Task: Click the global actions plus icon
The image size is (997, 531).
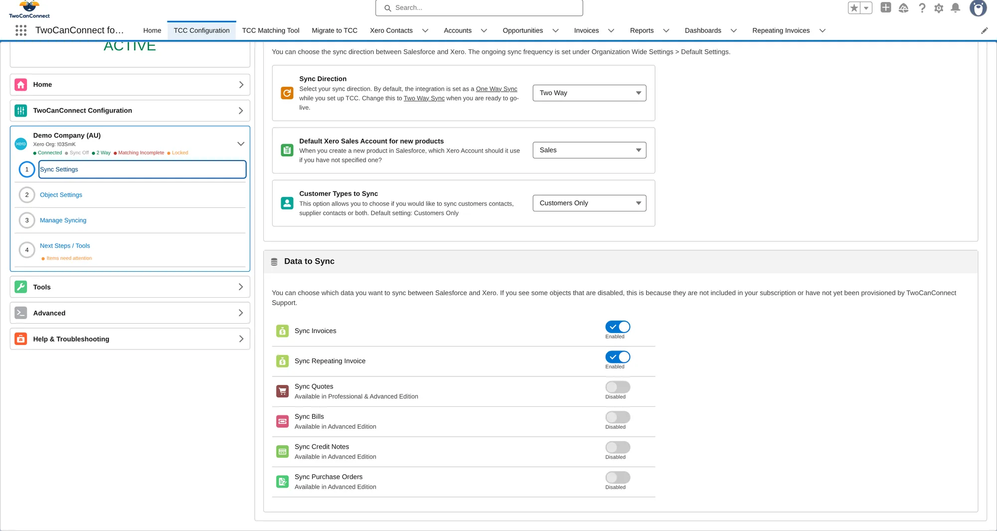Action: point(886,7)
